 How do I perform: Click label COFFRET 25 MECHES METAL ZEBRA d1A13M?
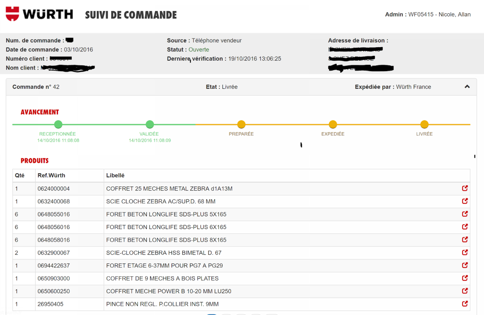pos(169,189)
